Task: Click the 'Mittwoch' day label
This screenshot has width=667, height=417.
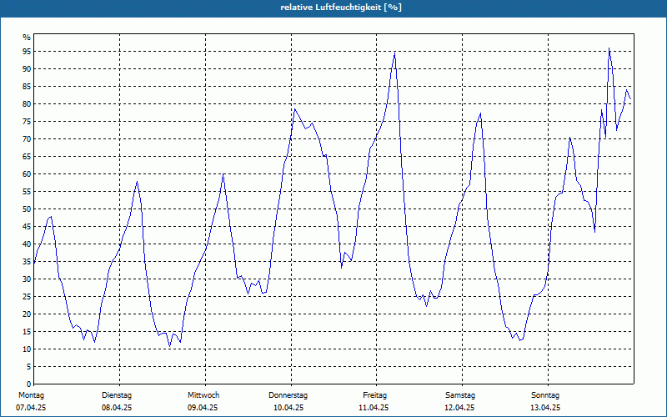Action: (203, 395)
